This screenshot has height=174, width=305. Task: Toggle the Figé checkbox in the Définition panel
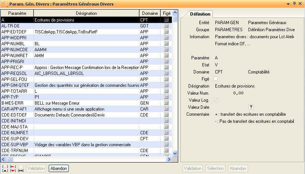[x=216, y=79]
